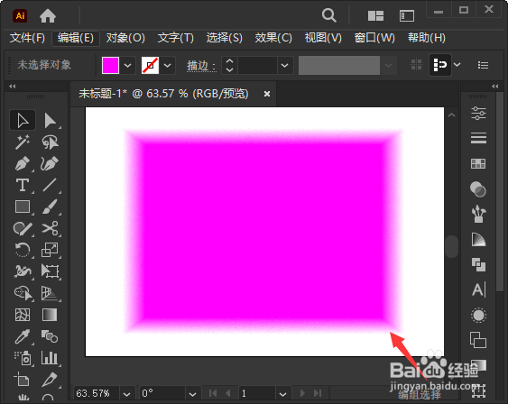The height and width of the screenshot is (404, 508).
Task: Expand the rotation angle 0° dropdown
Action: coord(192,394)
